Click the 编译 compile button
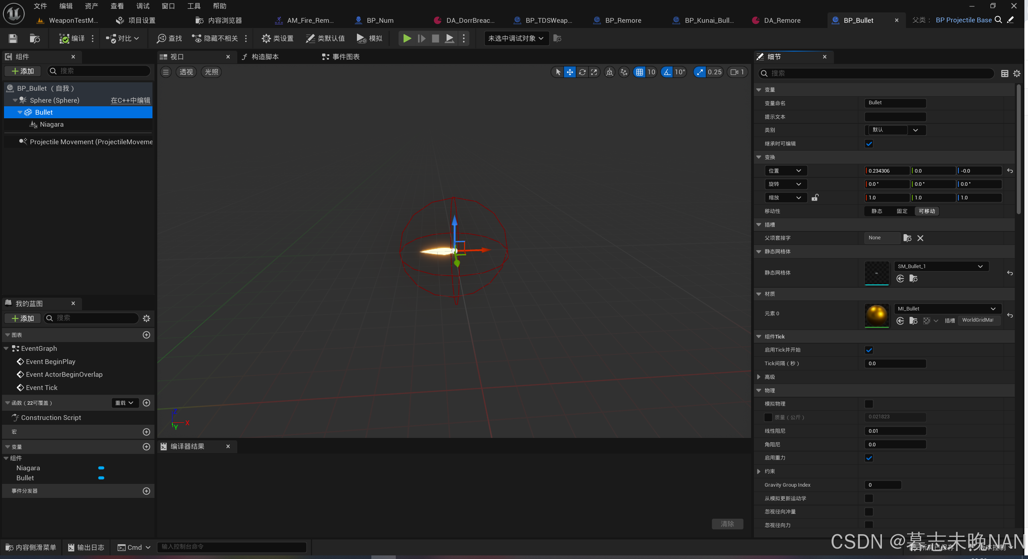 [x=72, y=38]
